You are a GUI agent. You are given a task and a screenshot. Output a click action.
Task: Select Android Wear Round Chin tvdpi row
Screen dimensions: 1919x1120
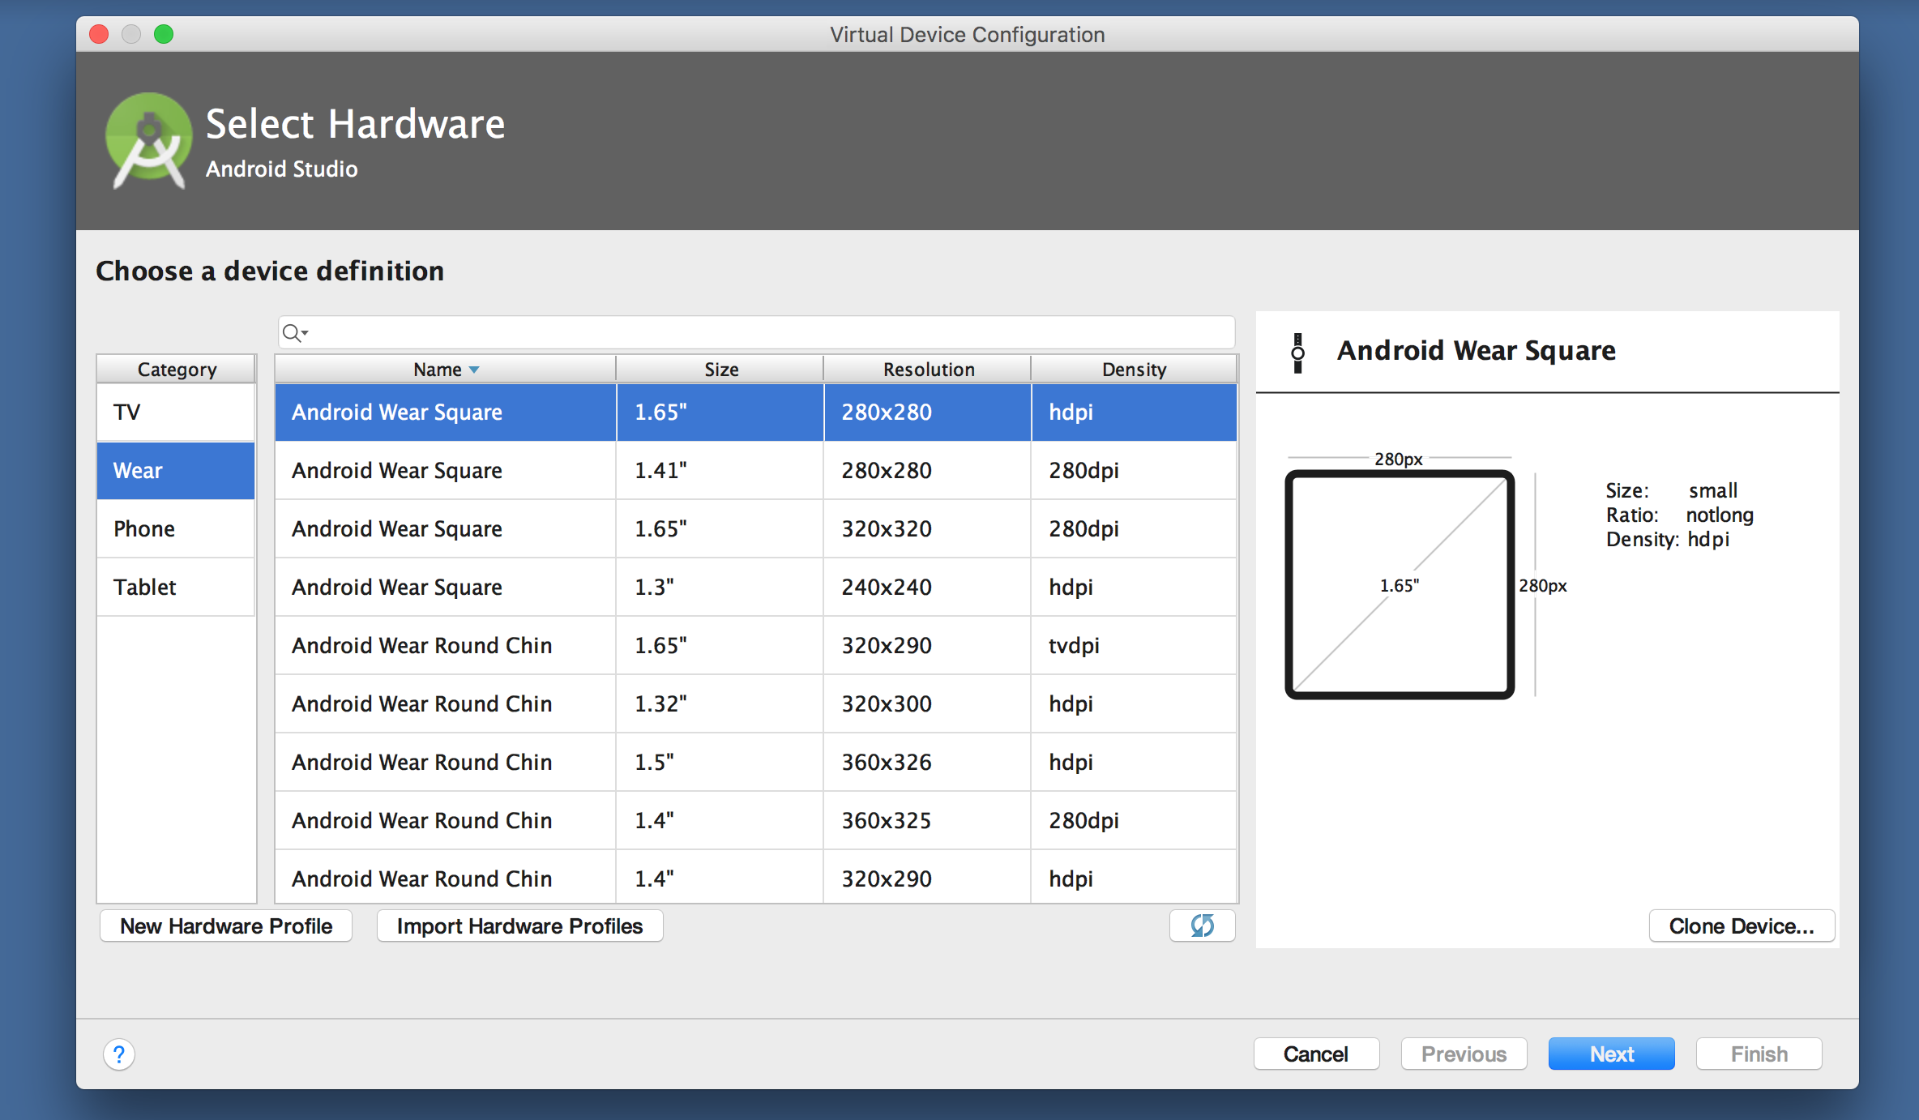pyautogui.click(x=756, y=645)
